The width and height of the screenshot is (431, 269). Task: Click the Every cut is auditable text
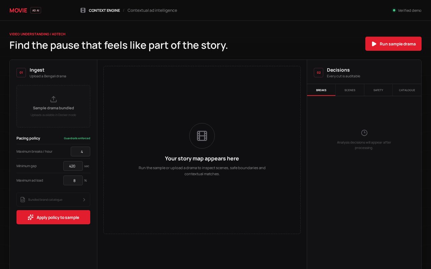click(x=343, y=76)
